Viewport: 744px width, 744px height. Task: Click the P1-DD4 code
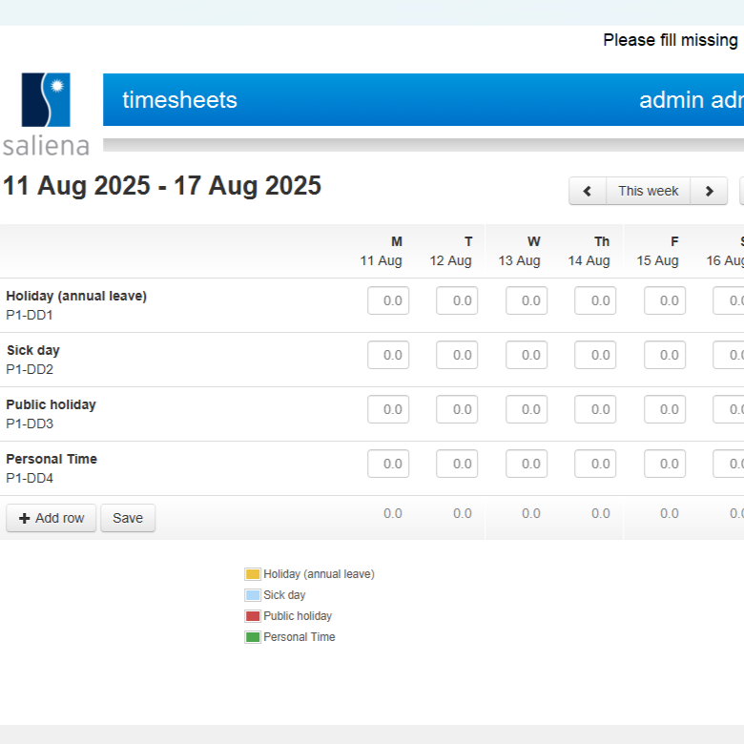pos(30,478)
